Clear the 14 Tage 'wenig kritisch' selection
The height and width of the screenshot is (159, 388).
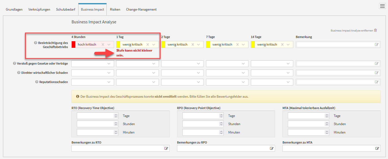tap(282, 44)
